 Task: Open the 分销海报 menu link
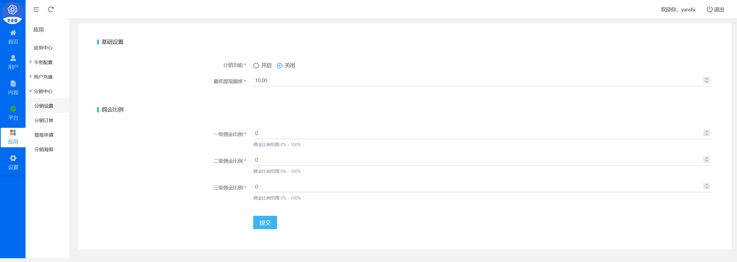pyautogui.click(x=44, y=150)
